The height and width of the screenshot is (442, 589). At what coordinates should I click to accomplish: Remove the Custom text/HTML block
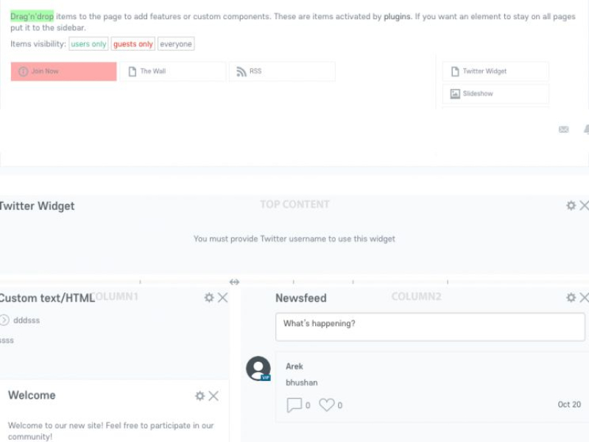click(x=222, y=298)
